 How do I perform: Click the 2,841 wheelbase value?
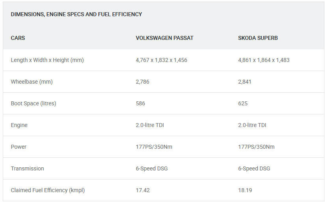pyautogui.click(x=244, y=82)
